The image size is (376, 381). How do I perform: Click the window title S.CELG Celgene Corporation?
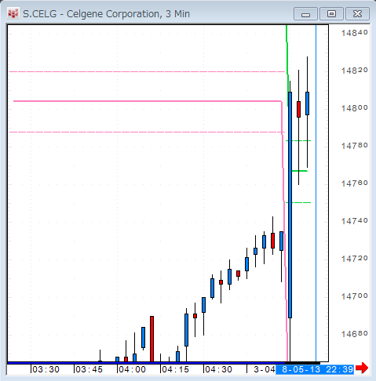pos(106,14)
